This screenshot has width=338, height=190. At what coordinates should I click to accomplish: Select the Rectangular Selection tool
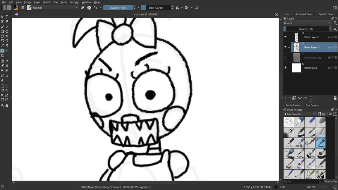click(x=2, y=86)
